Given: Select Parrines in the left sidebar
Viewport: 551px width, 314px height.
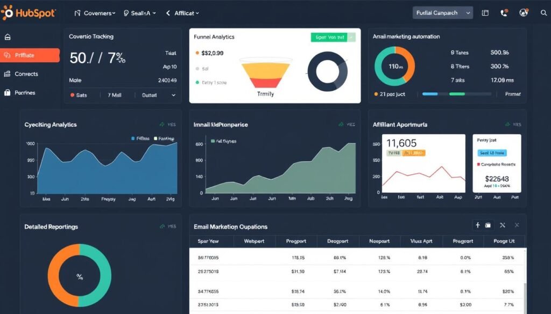Looking at the screenshot, I should (x=25, y=92).
